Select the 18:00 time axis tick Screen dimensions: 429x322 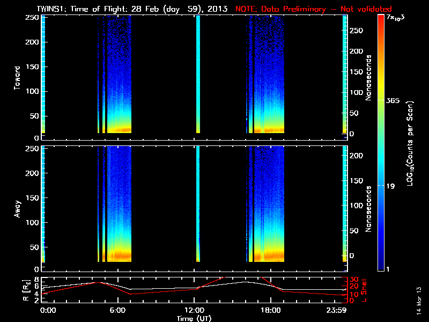pos(270,310)
